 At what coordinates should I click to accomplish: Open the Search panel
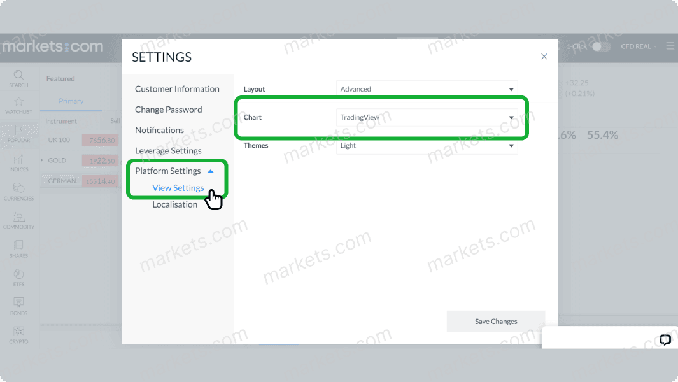click(18, 77)
